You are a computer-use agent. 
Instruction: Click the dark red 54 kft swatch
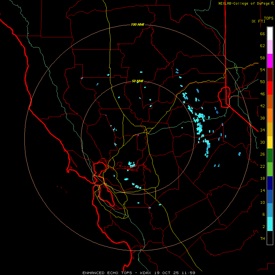point(270,75)
